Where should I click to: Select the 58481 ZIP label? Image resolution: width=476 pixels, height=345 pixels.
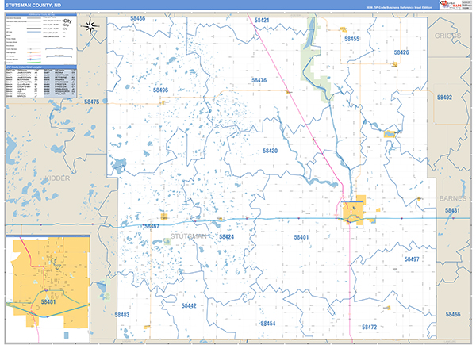click(x=452, y=210)
